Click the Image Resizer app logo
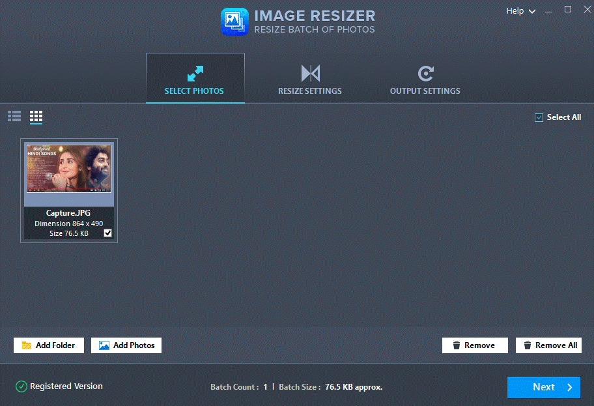Screen dimensions: 594x406 234,21
